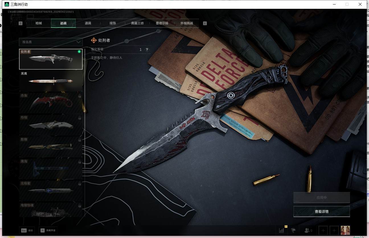Switch to the 挂饰 tab

tap(112, 23)
